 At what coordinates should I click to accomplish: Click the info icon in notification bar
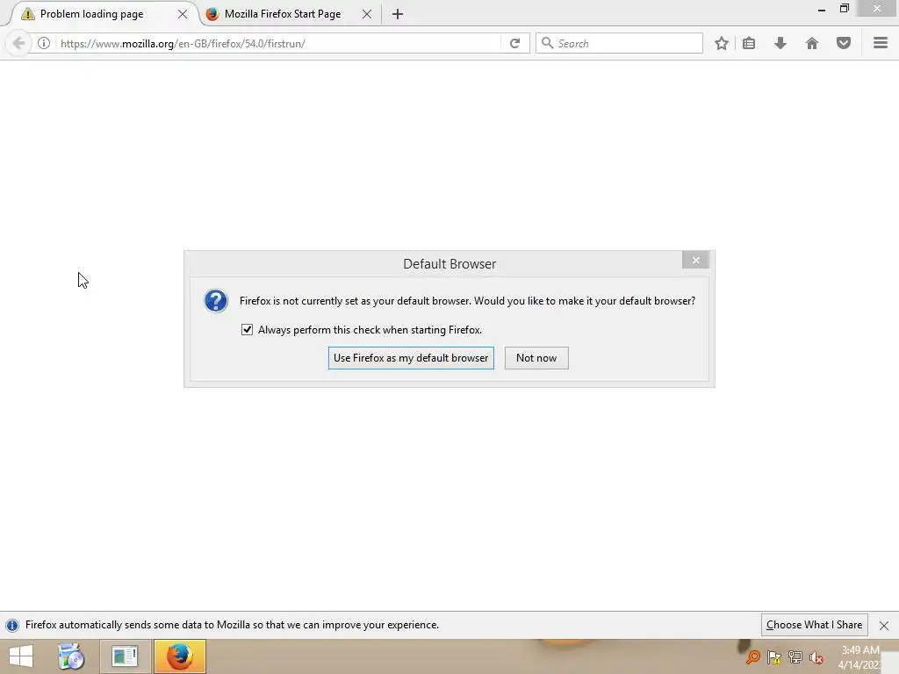coord(12,625)
